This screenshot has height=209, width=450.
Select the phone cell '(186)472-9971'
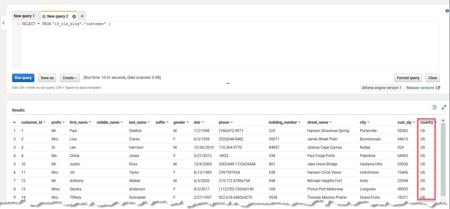[x=231, y=131]
